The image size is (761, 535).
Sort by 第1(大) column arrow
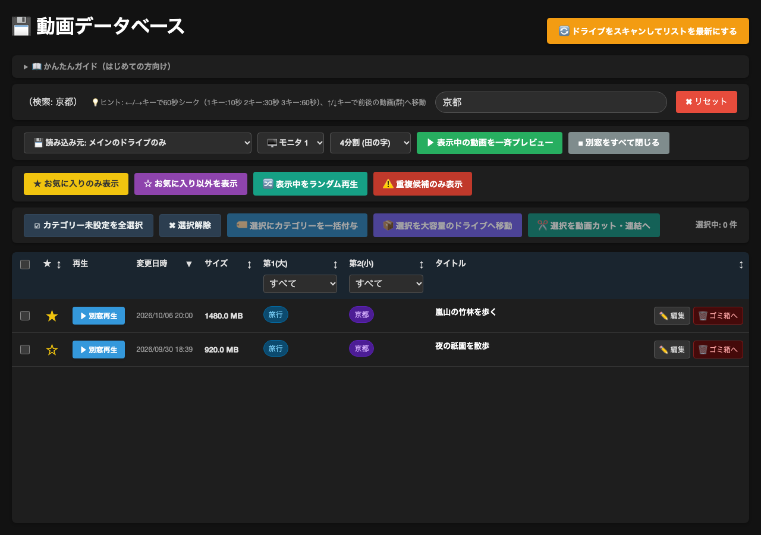coord(335,264)
